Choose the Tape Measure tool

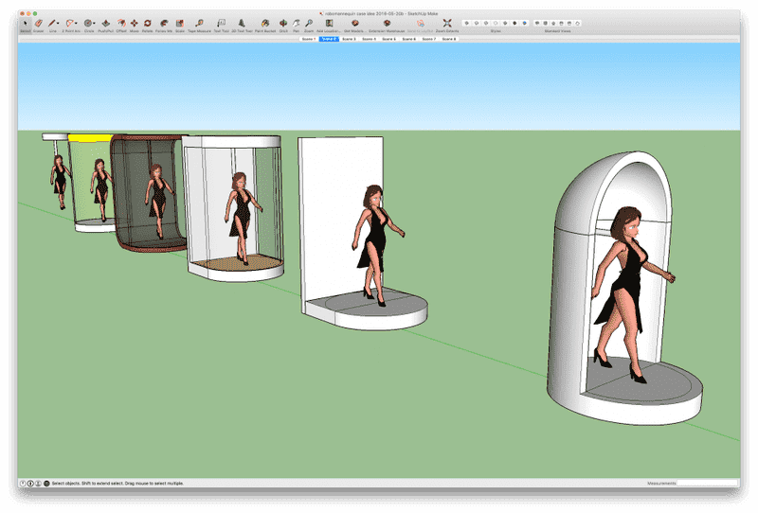(199, 23)
